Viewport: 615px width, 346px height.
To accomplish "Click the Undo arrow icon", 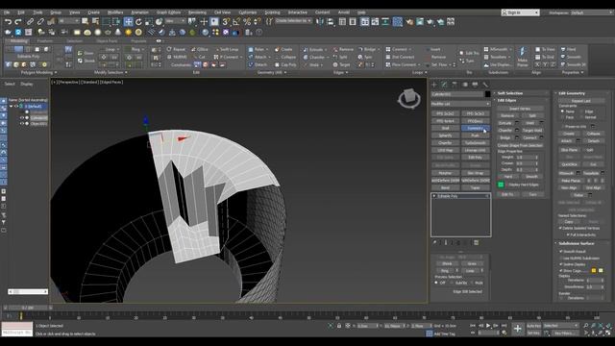I will point(9,21).
